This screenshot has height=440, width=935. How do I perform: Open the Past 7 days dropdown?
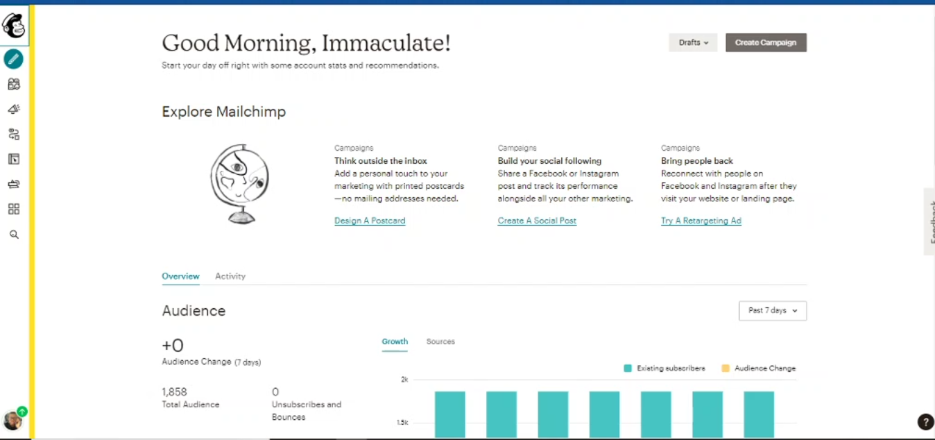[x=772, y=310]
